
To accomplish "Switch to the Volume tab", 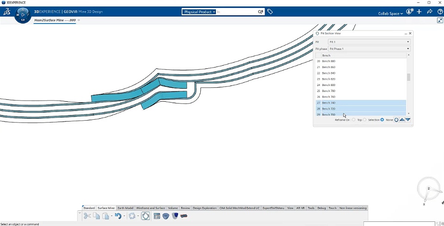I will (173, 208).
